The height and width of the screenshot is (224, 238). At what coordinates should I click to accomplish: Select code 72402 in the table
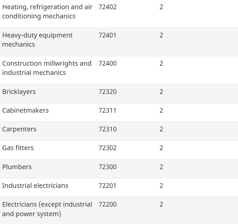[107, 7]
